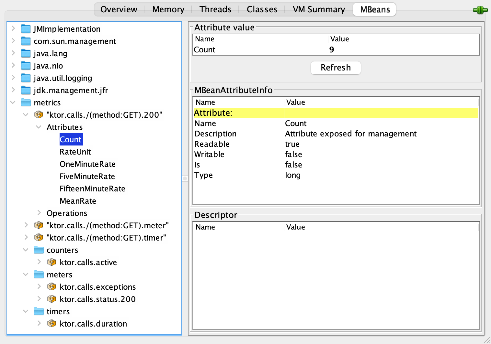Click the MBean icon beside "ktor.calls./(method:GET).meter"
Image resolution: width=491 pixels, height=344 pixels.
pyautogui.click(x=39, y=225)
